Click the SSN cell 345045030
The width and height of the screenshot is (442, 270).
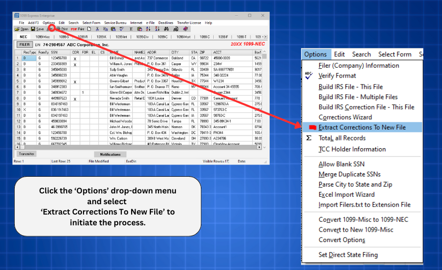pos(58,70)
